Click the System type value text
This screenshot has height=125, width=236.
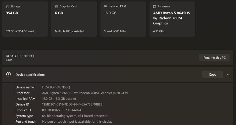click(x=75, y=116)
